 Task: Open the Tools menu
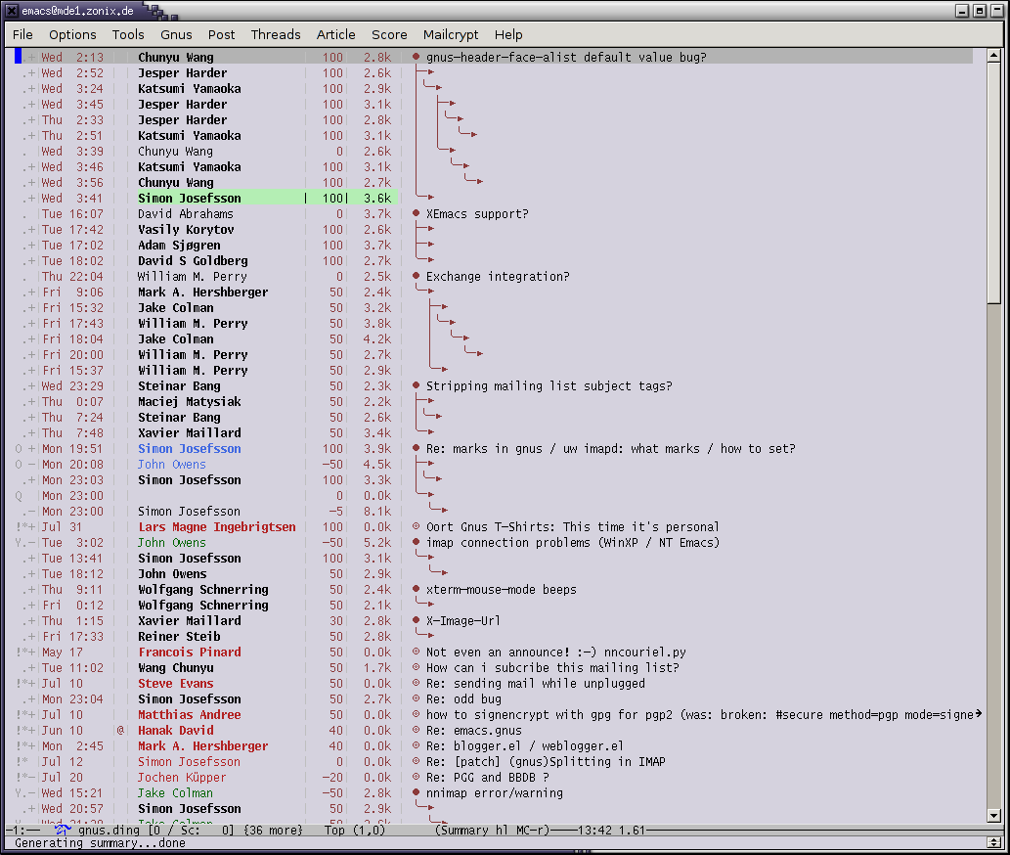[128, 35]
